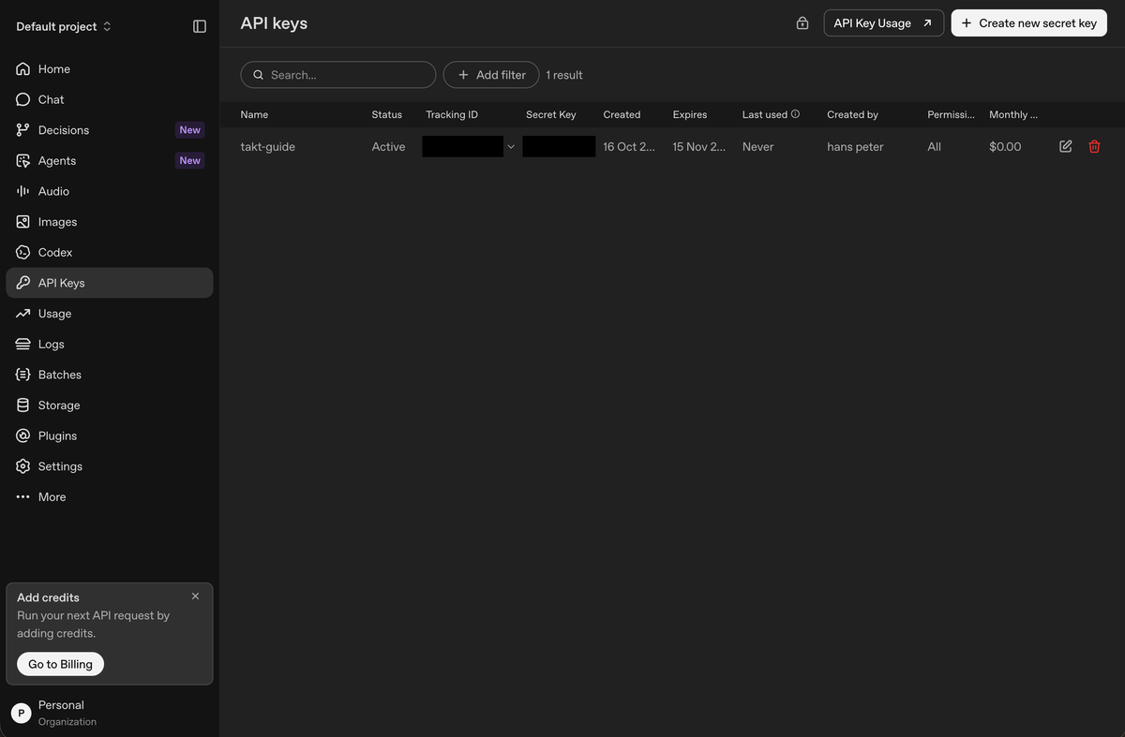Click the Created by column header

pyautogui.click(x=852, y=114)
